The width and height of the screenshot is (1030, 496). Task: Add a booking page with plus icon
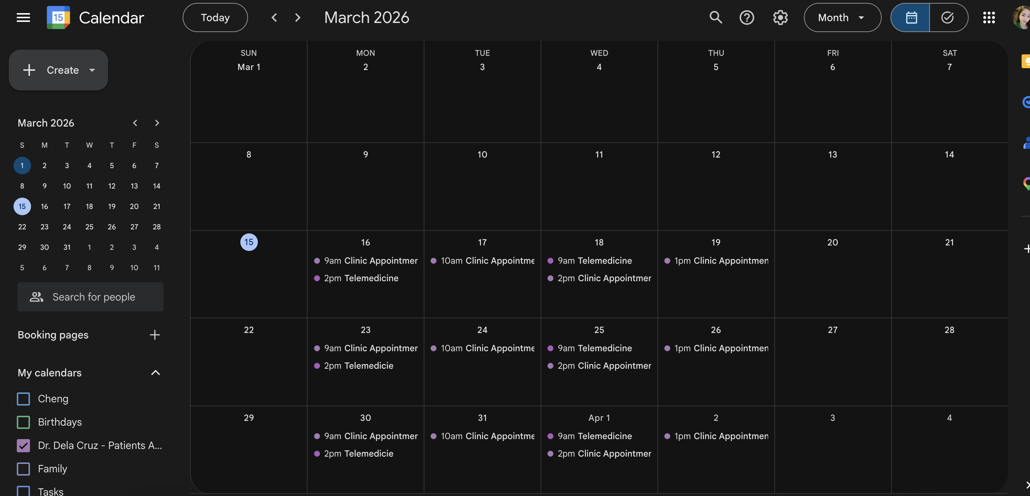[x=155, y=335]
